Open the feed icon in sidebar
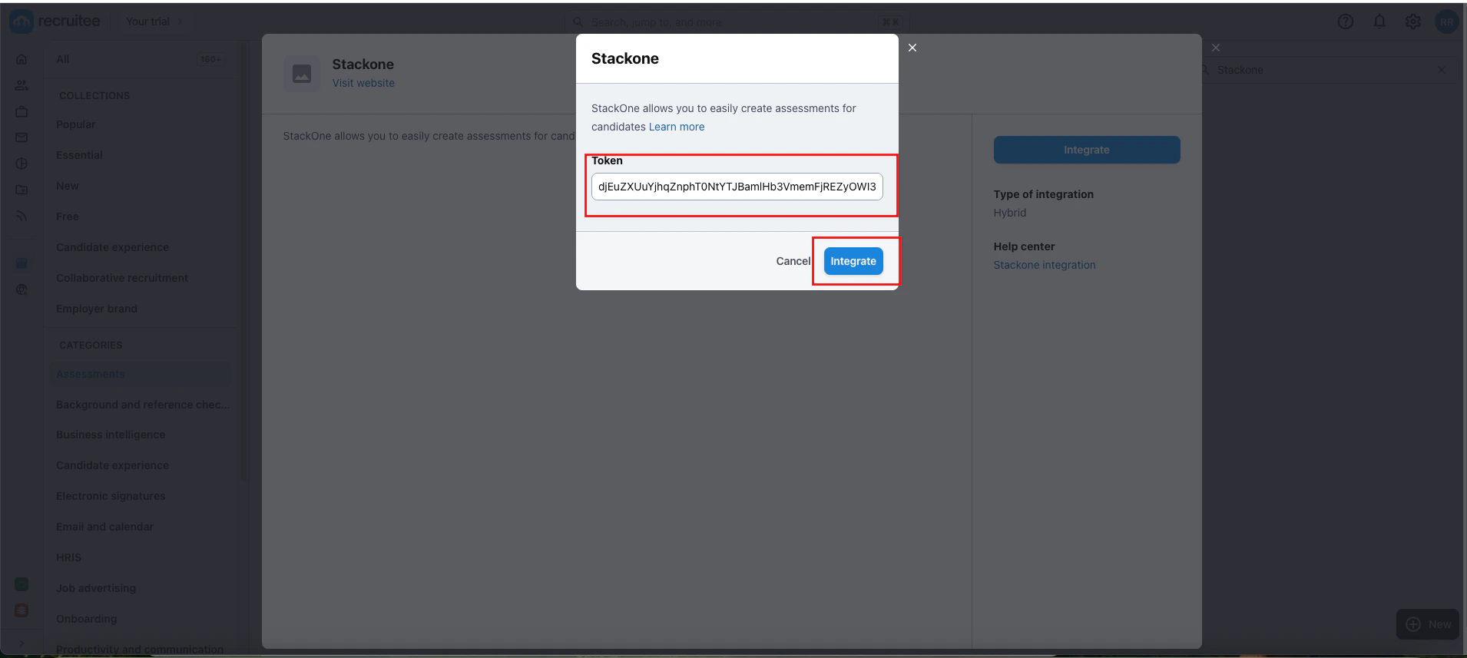The image size is (1467, 658). coord(22,216)
